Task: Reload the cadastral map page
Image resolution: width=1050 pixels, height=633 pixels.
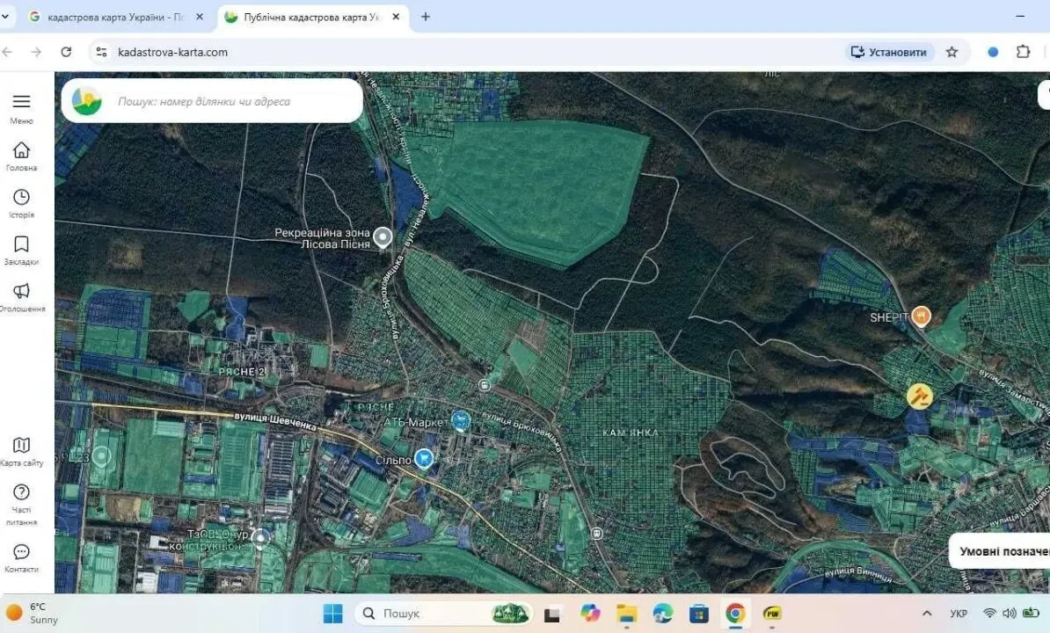Action: [66, 52]
